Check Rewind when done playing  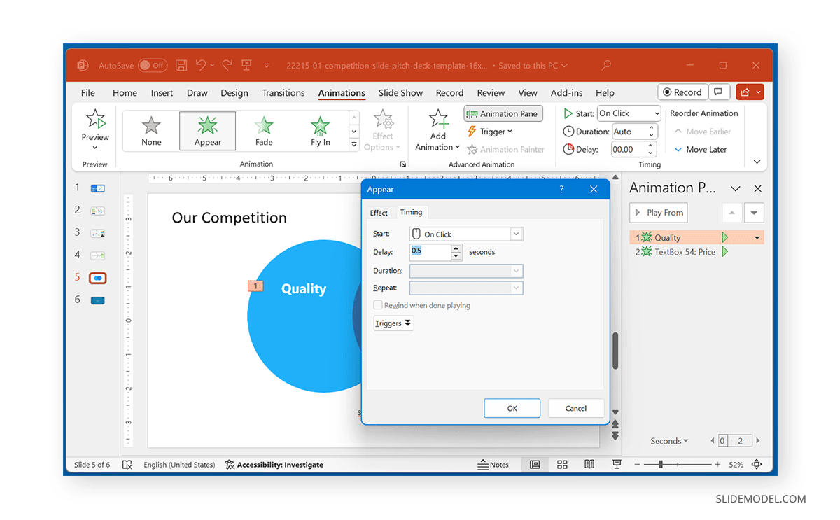tap(378, 305)
